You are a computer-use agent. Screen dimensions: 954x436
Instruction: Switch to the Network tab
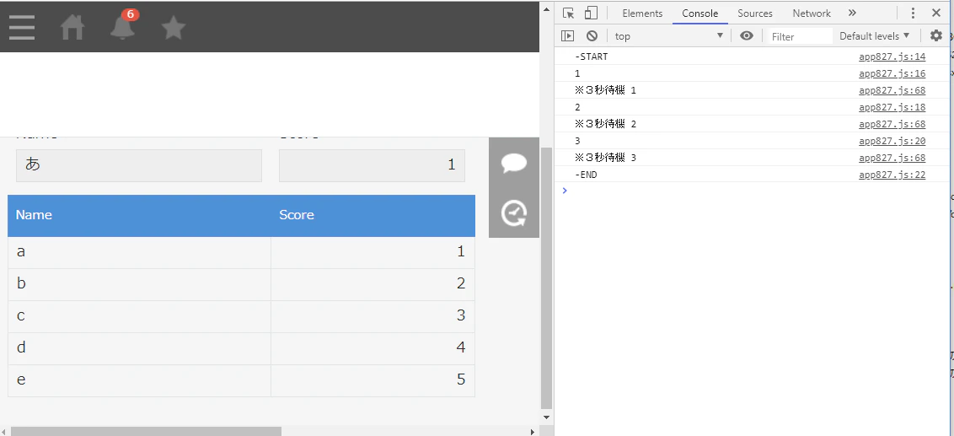(x=811, y=13)
